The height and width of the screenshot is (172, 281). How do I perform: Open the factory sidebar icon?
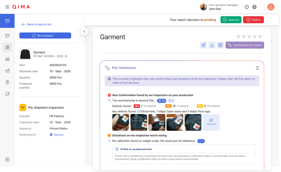(x=7, y=71)
